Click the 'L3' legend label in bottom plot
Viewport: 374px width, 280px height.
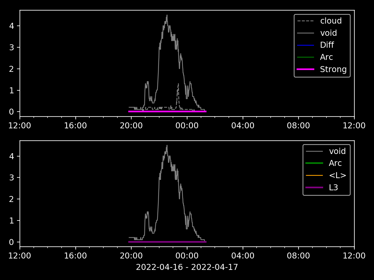click(333, 187)
